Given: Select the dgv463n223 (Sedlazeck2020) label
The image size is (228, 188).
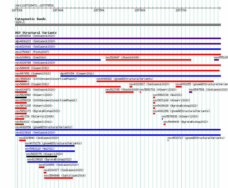Looking at the screenshot, I should click(x=35, y=41).
